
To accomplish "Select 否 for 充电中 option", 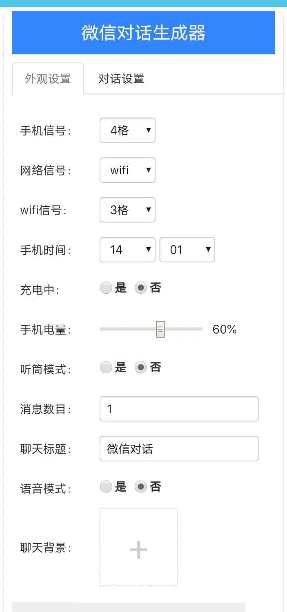I will click(x=141, y=287).
